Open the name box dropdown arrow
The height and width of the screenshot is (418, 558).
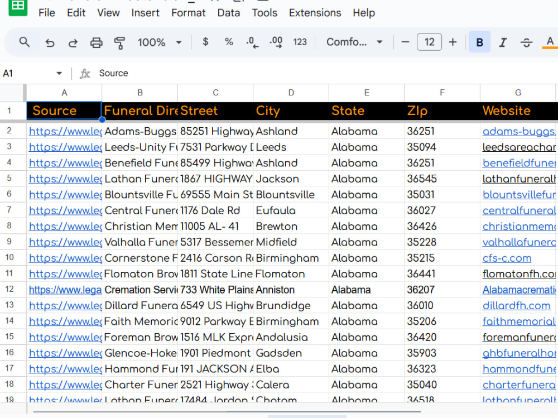tap(59, 73)
